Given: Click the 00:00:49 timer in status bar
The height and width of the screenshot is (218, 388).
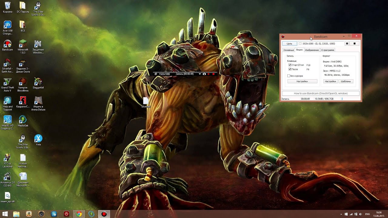Looking at the screenshot, I should point(305,99).
